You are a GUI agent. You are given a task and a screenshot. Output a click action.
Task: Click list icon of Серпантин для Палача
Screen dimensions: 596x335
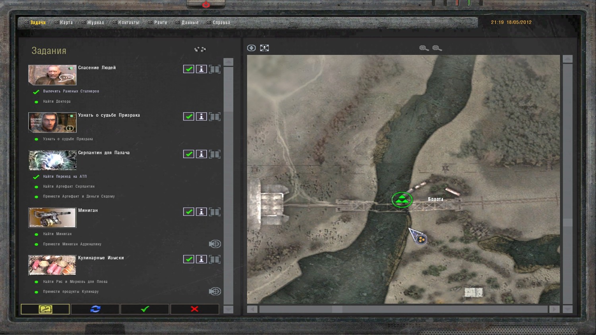[215, 154]
